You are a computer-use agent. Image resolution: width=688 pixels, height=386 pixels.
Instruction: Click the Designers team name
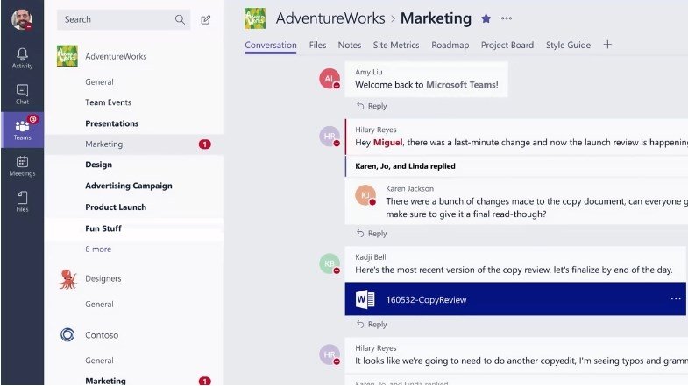click(103, 278)
